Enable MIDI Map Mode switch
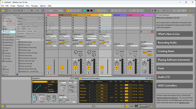This screenshot has width=196, height=109. point(164,10)
